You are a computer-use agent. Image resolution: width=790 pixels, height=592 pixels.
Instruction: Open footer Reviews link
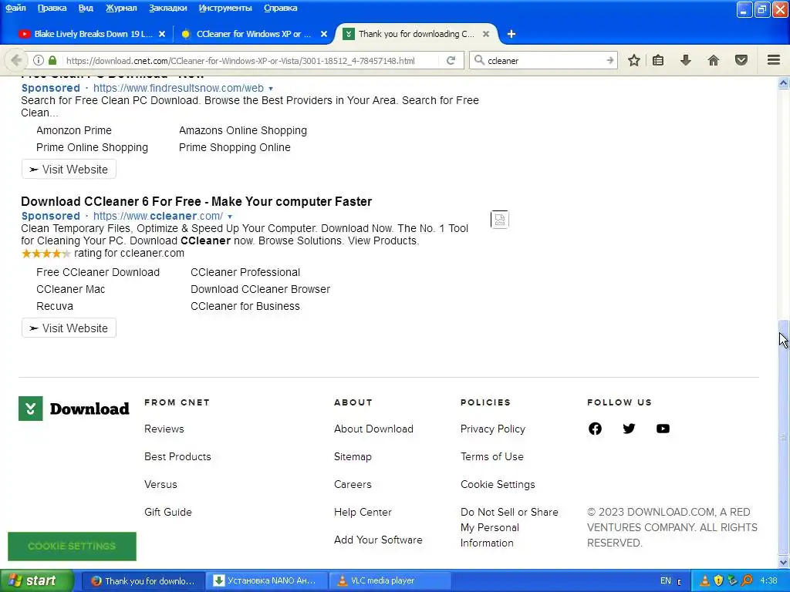coord(164,429)
